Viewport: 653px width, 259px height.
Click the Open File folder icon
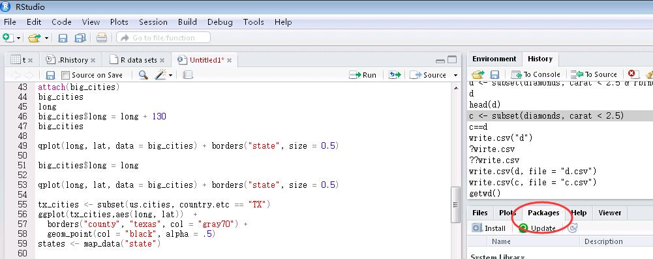(34, 38)
